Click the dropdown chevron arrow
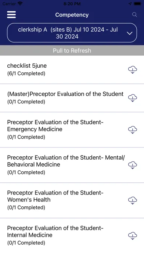The image size is (144, 256). [130, 33]
